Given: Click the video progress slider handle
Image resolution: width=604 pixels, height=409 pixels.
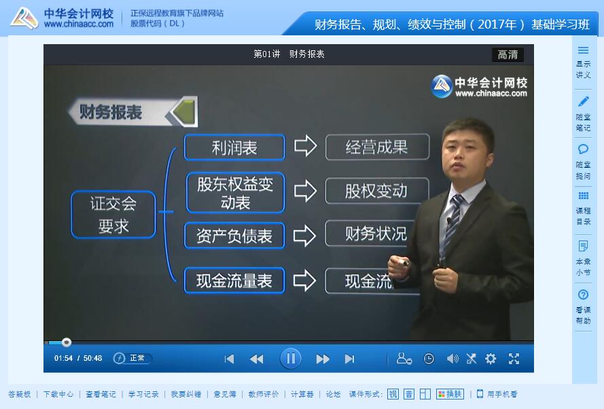Looking at the screenshot, I should [x=67, y=342].
